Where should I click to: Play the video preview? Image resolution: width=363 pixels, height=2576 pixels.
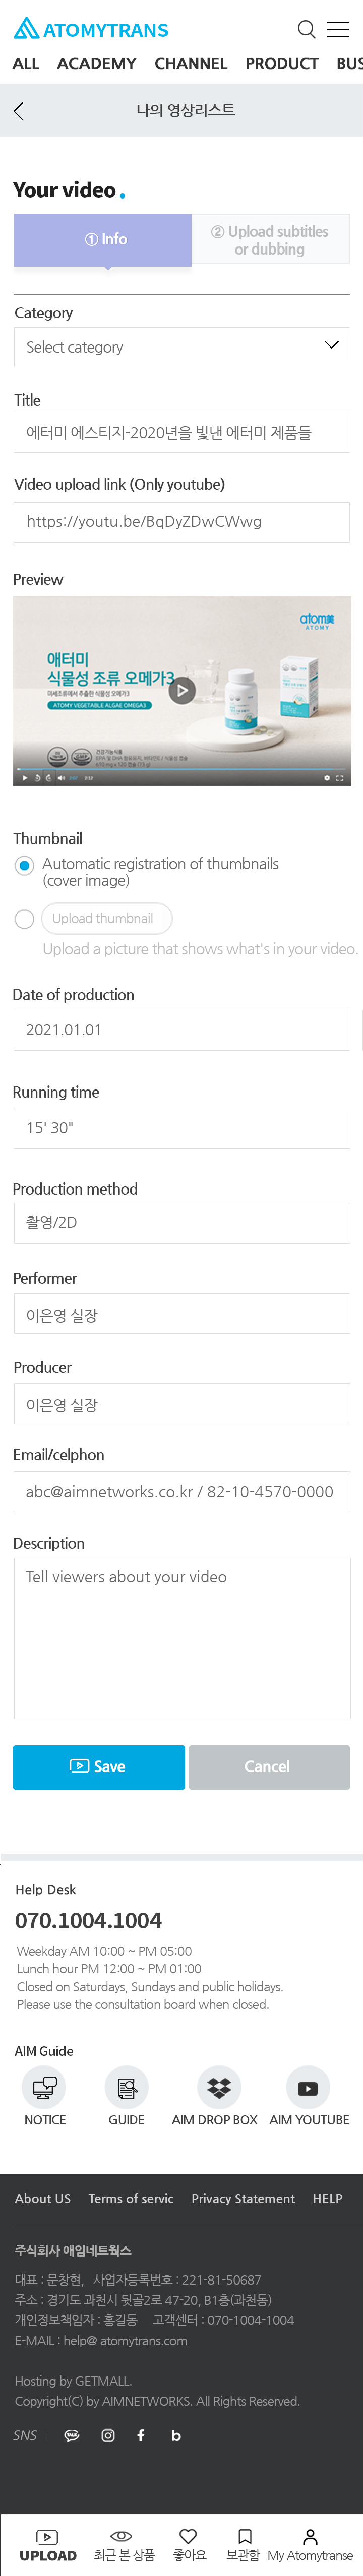(x=181, y=690)
